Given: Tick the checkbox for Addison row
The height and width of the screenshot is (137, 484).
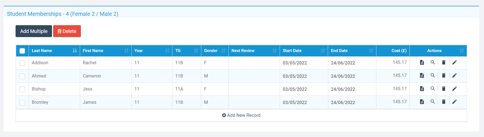Looking at the screenshot, I should pyautogui.click(x=22, y=63).
